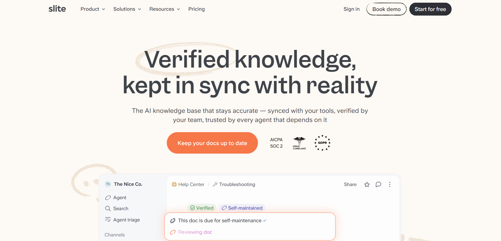This screenshot has height=241, width=501.
Task: Toggle the Verified status badge
Action: click(202, 208)
